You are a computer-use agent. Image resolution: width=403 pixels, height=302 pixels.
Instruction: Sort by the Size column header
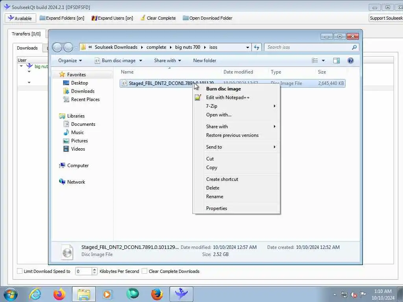click(x=331, y=72)
